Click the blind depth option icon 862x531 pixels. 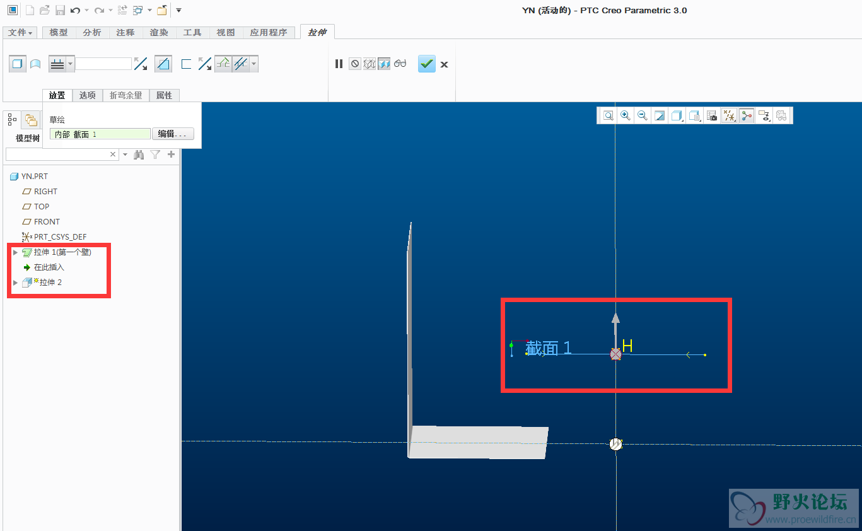57,64
